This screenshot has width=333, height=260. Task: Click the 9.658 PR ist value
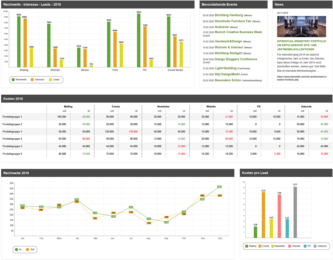(277, 132)
